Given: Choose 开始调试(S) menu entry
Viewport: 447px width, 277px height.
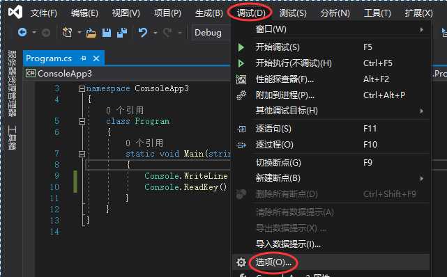Looking at the screenshot, I should click(x=331, y=47).
